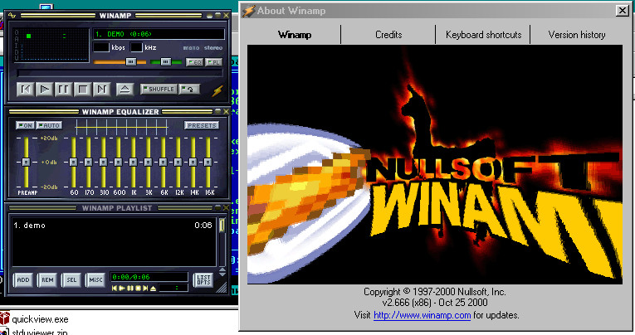Image resolution: width=635 pixels, height=335 pixels.
Task: Toggle main Winamp windowshade mode button
Action: [x=217, y=16]
